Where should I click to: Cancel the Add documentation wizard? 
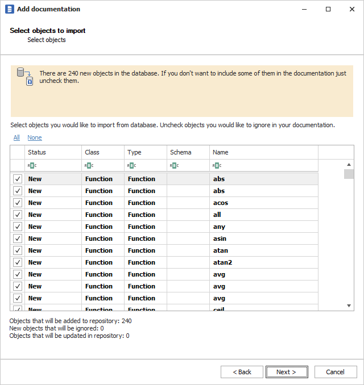[335, 372]
